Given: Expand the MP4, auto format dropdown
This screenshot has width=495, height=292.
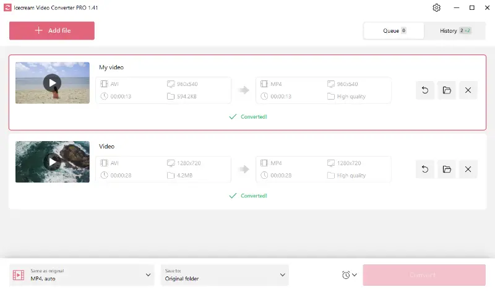Looking at the screenshot, I should click(82, 275).
